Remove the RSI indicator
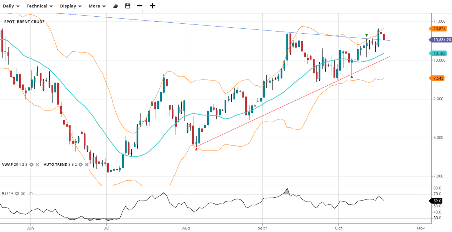The height and width of the screenshot is (232, 452). (x=23, y=194)
